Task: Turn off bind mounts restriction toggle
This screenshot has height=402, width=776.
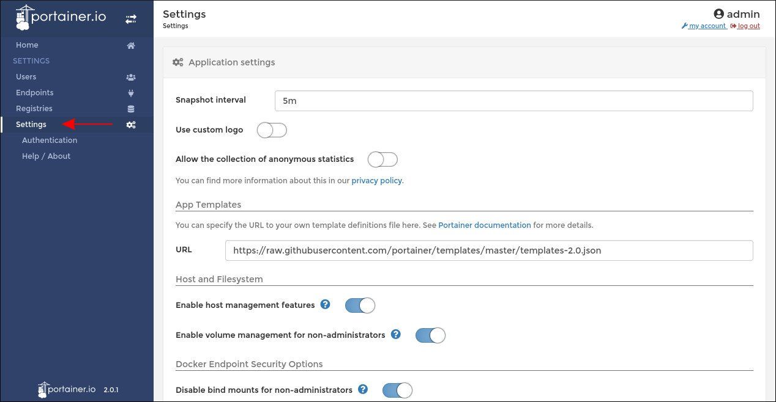Action: 397,390
